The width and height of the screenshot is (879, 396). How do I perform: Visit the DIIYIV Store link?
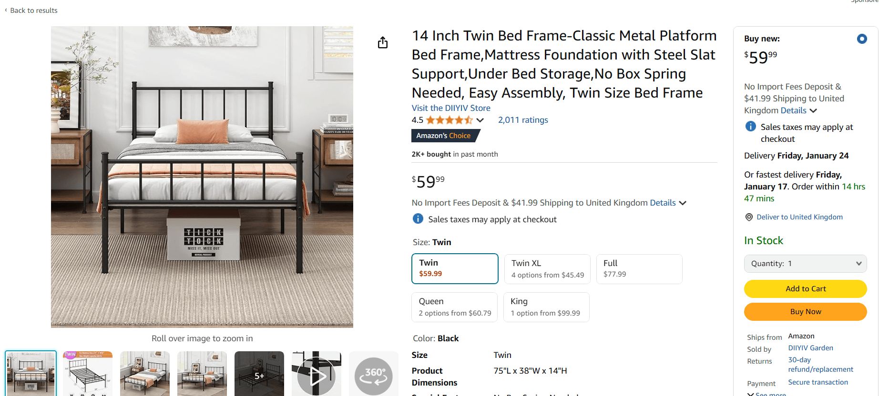[451, 108]
